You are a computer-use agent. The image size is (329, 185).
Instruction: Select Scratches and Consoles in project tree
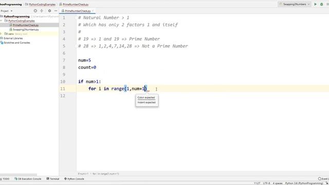tap(17, 43)
